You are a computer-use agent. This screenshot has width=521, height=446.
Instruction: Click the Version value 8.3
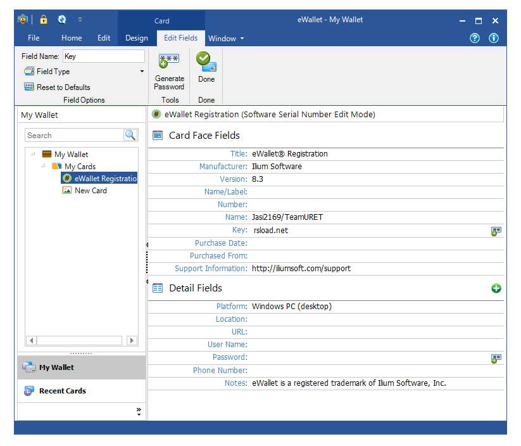click(x=258, y=179)
